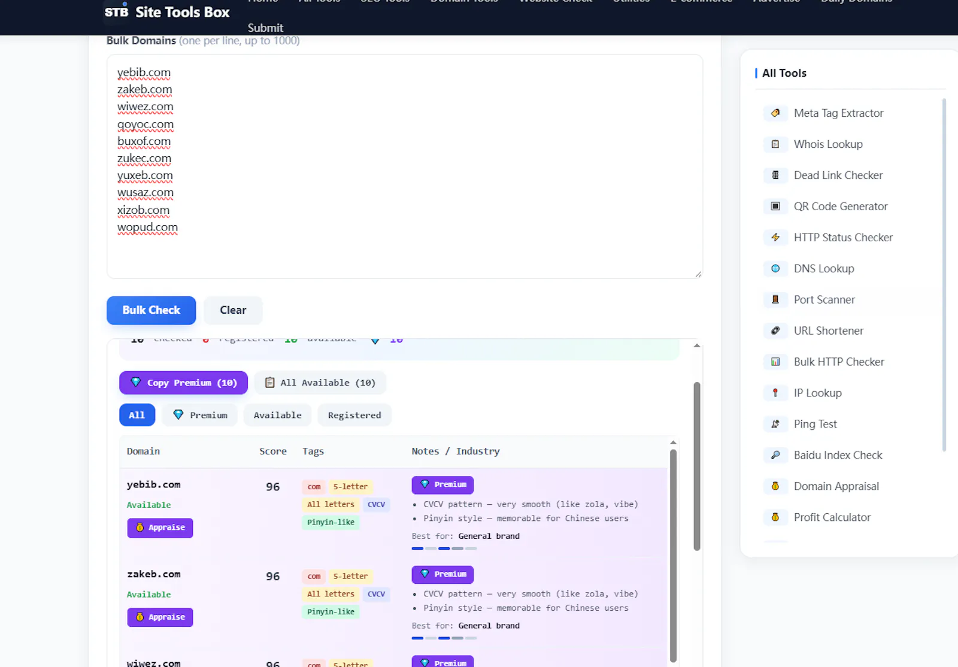958x667 pixels.
Task: Click the Premium badge on yebib.com row
Action: 442,485
